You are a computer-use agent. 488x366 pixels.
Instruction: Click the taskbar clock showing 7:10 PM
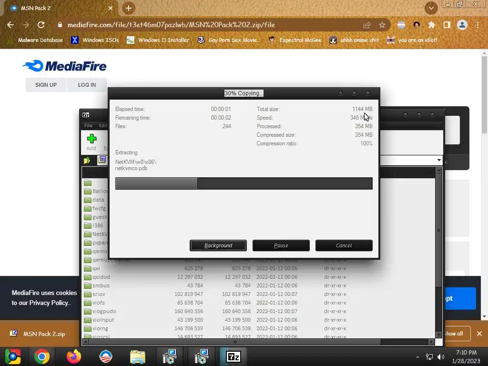[x=466, y=356]
